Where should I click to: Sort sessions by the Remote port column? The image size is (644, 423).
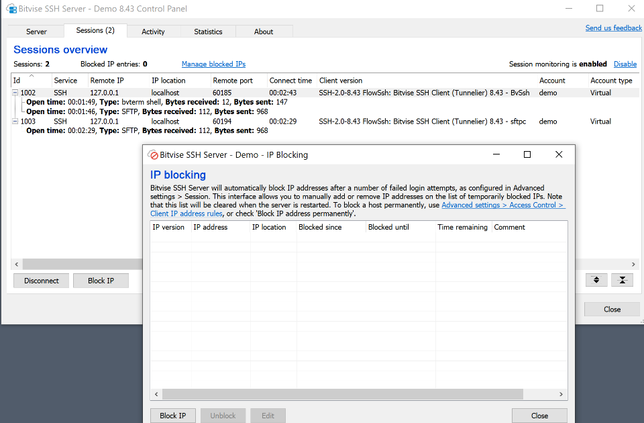coord(239,81)
